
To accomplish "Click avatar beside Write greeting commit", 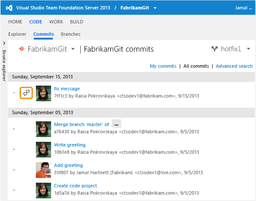I will point(44,149).
